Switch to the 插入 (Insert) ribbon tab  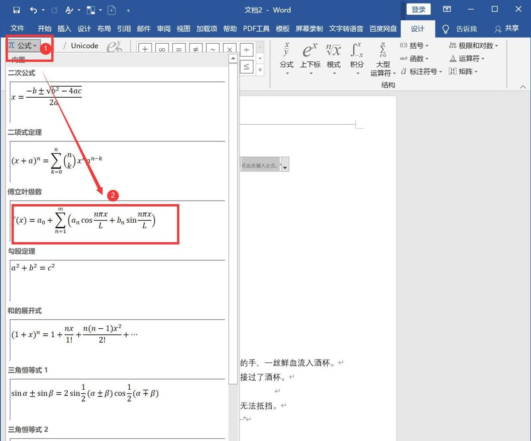pos(64,28)
